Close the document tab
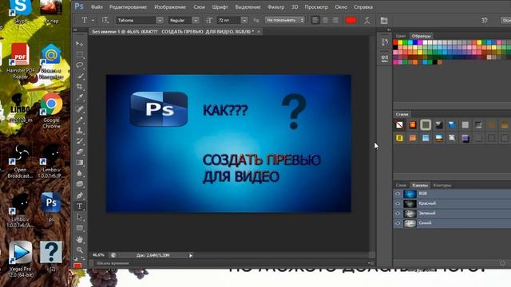The height and width of the screenshot is (287, 511). pos(259,32)
